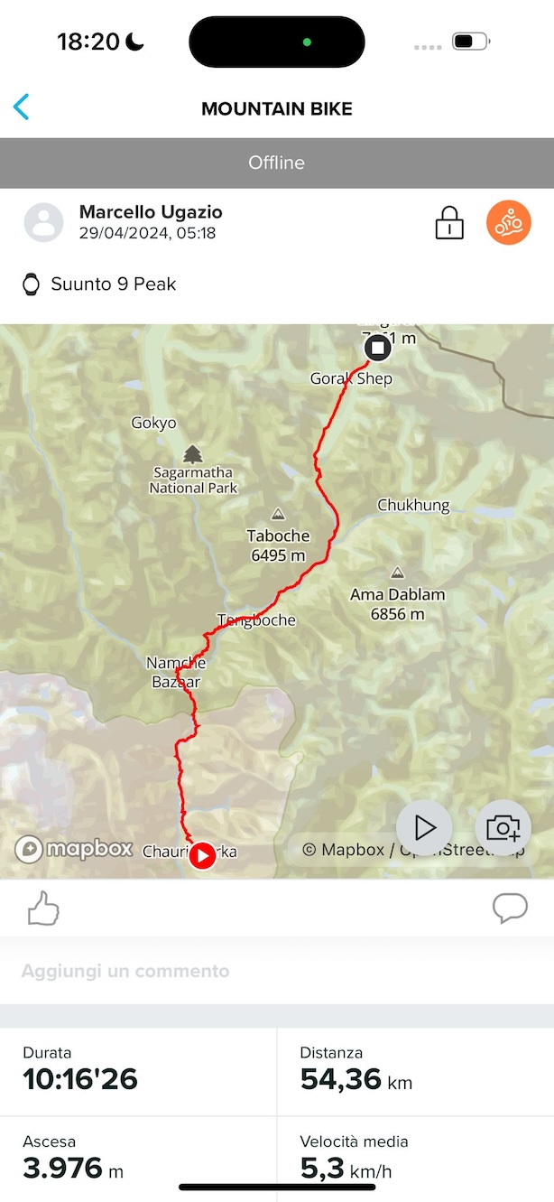
Task: Play the route animation on map
Action: tap(424, 827)
